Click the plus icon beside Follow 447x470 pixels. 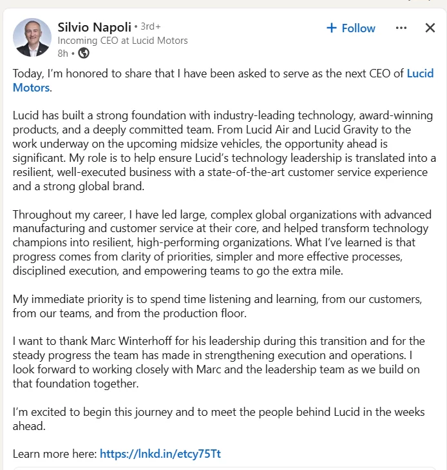click(x=332, y=28)
